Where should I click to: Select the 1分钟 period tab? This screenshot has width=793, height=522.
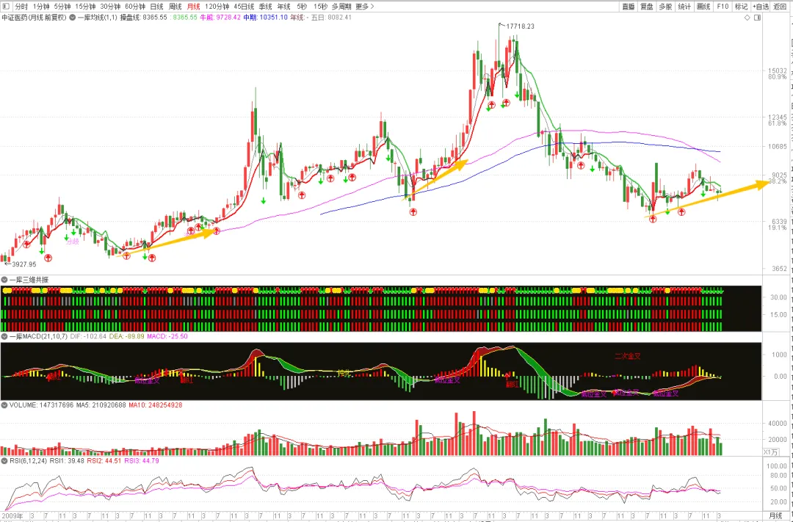pyautogui.click(x=41, y=7)
